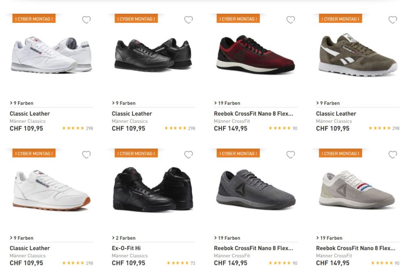Image resolution: width=417 pixels, height=273 pixels.
Task: Open the Ex-O-Fit Hi product title
Action: point(126,248)
